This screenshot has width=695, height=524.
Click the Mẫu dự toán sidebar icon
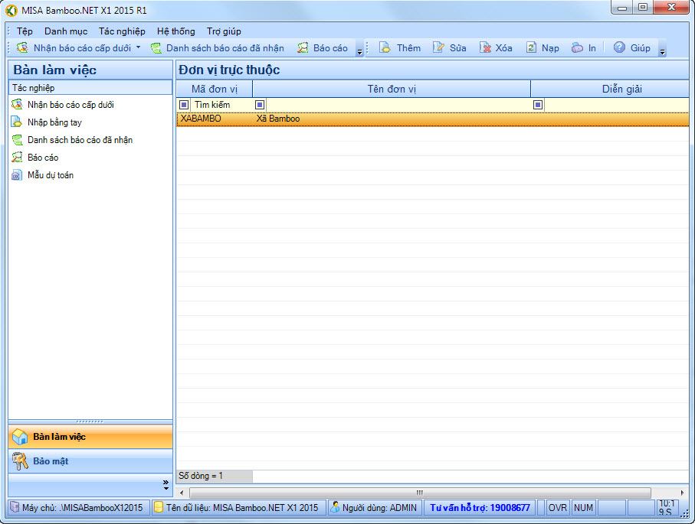pos(17,175)
